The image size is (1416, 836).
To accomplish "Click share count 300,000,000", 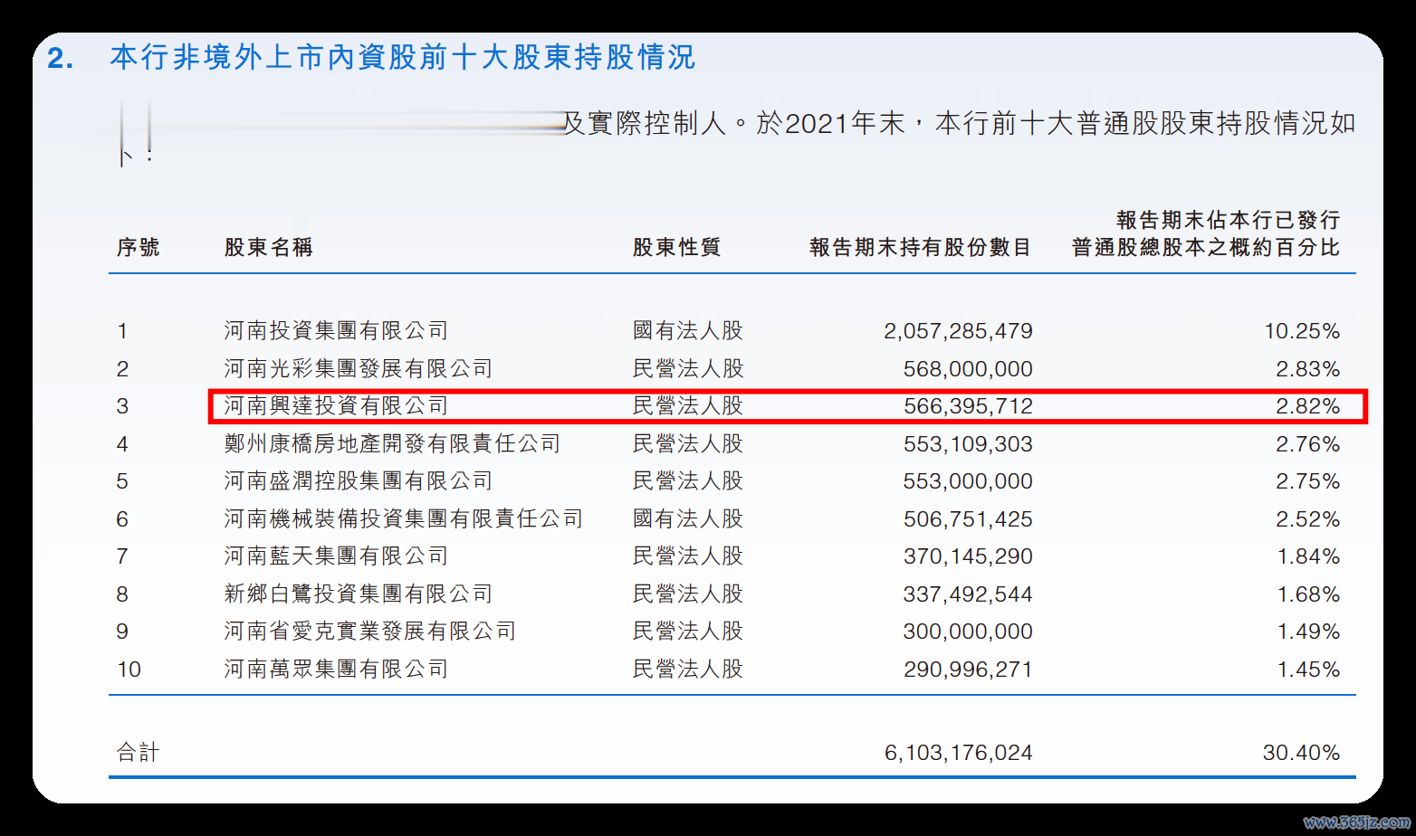I will [969, 632].
